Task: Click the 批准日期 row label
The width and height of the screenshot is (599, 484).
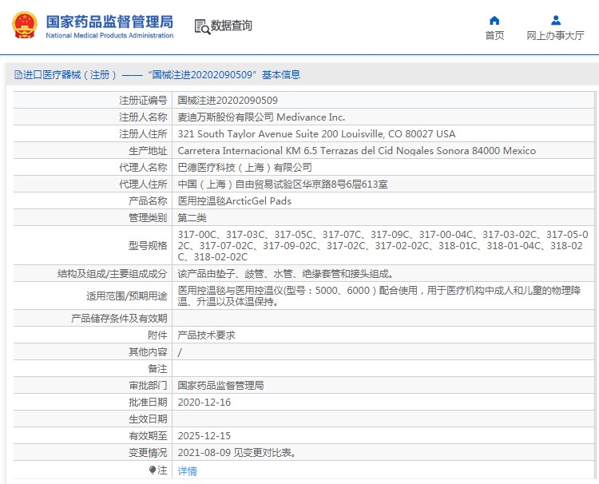Action: point(148,403)
